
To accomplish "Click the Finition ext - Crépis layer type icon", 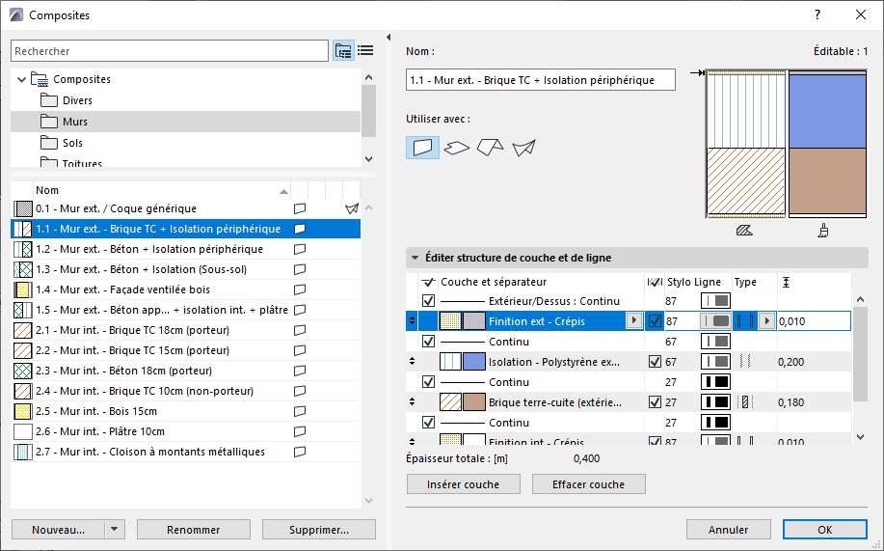I will click(x=745, y=321).
